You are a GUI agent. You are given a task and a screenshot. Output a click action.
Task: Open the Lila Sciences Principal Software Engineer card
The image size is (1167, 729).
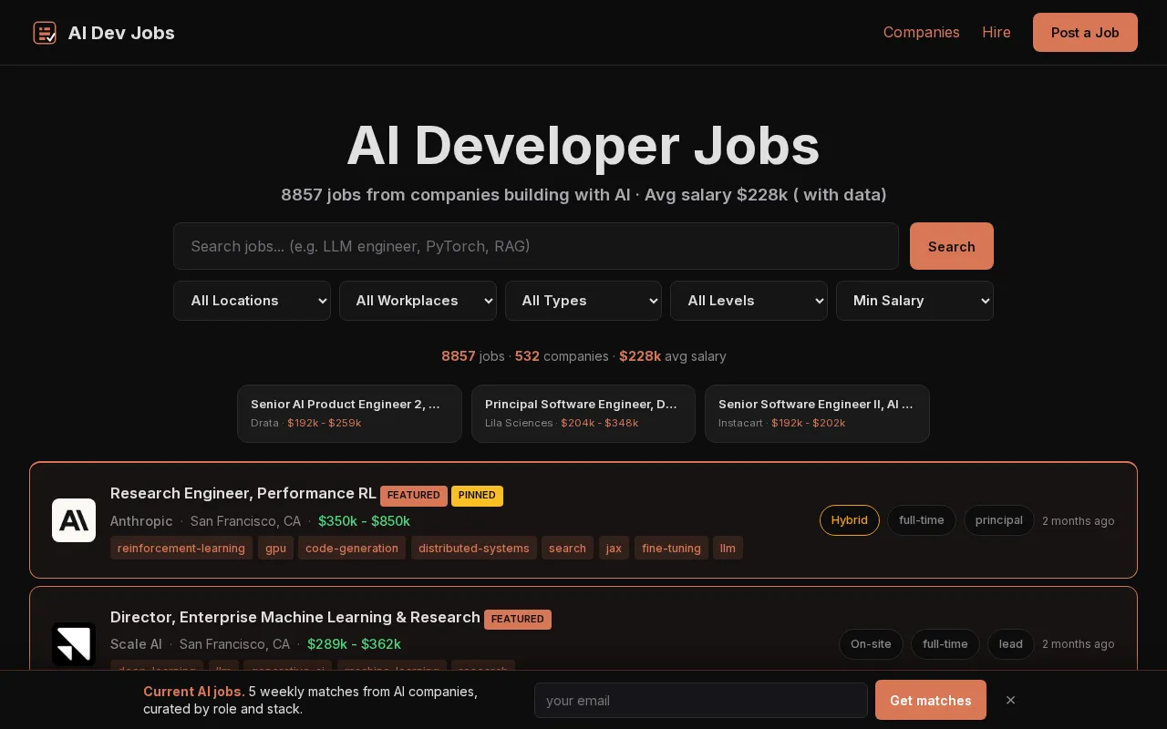point(583,414)
